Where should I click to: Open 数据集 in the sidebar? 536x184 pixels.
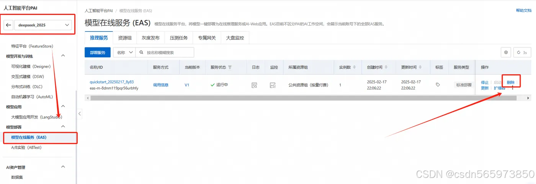point(17,177)
